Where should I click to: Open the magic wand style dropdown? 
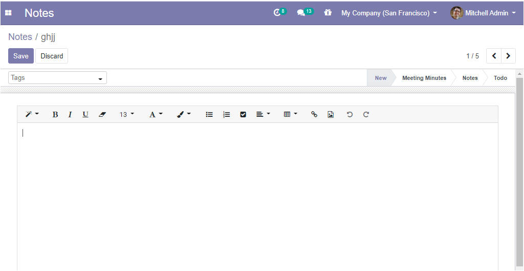[x=32, y=114]
